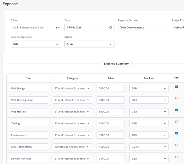Edit the SEO Optimization item field
Viewport: 184px width, 164px height.
(28, 147)
